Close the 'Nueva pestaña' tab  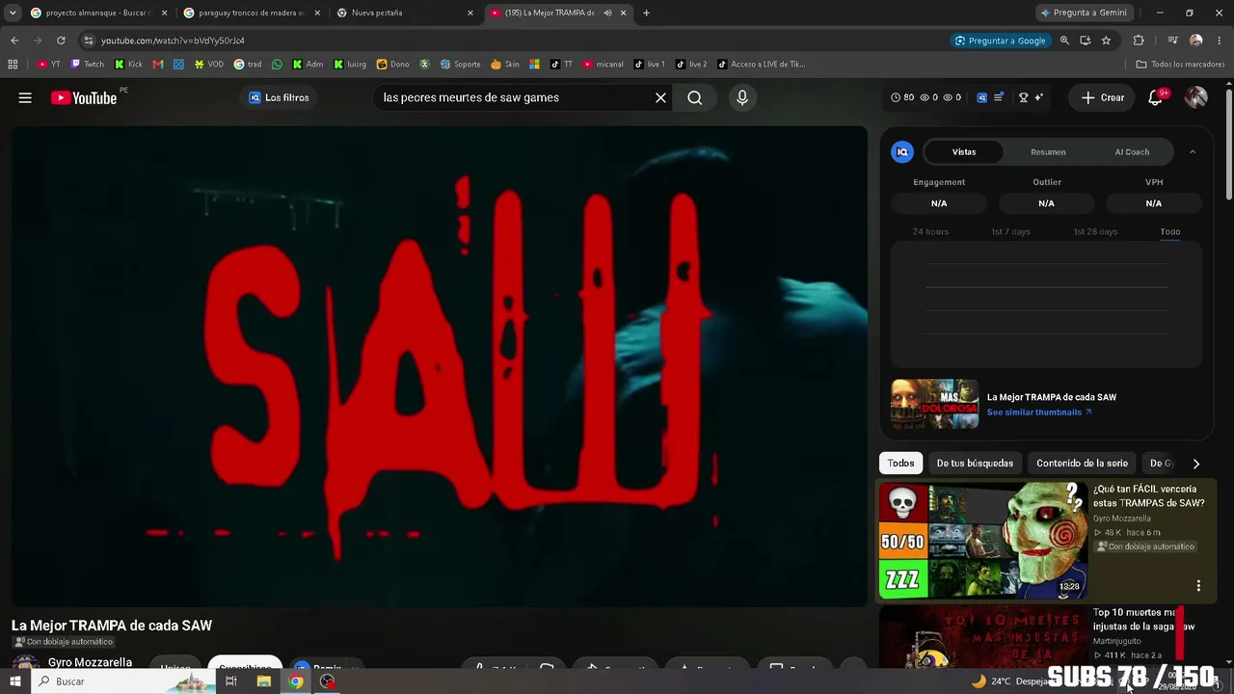470,13
